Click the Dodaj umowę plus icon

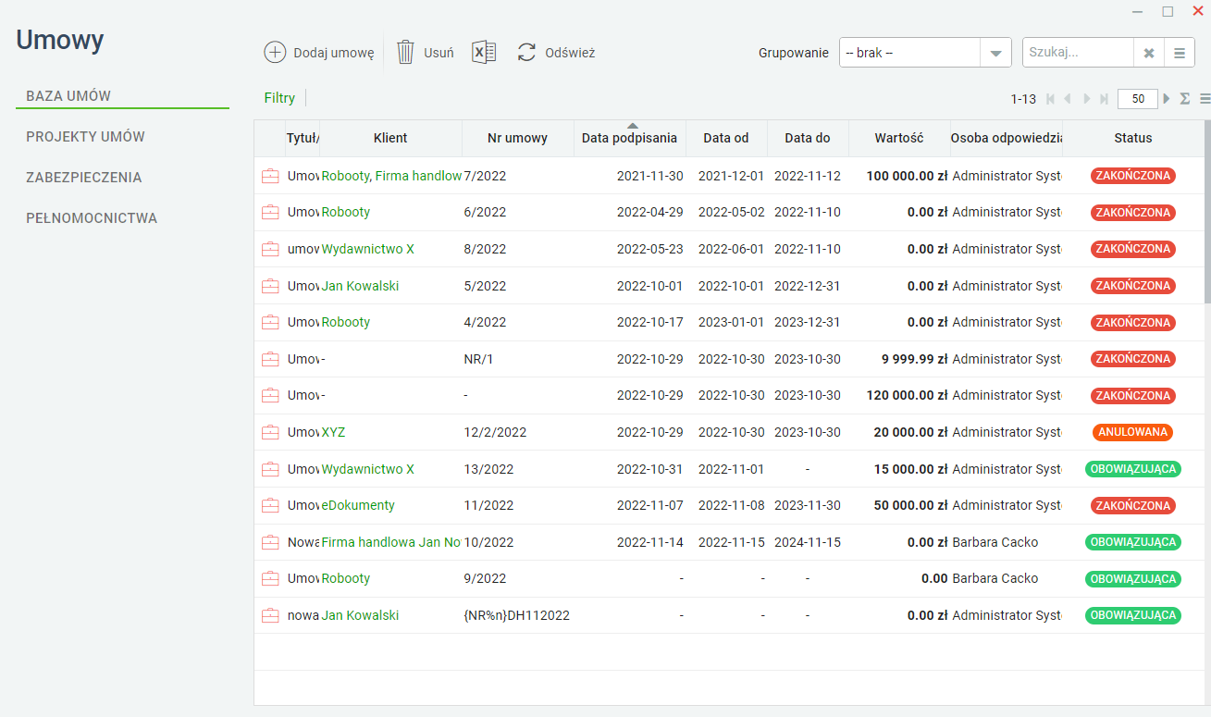click(x=275, y=53)
